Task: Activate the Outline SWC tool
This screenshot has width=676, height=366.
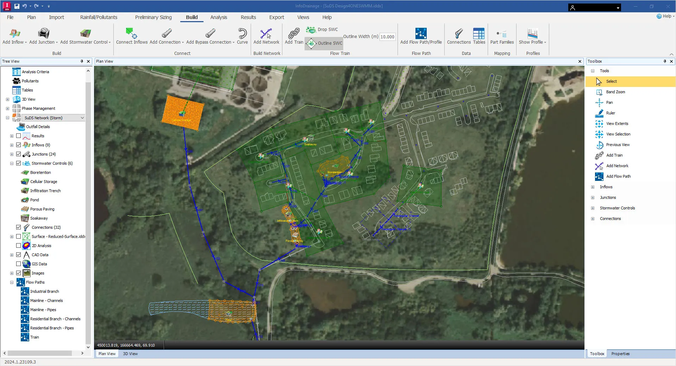Action: 324,43
